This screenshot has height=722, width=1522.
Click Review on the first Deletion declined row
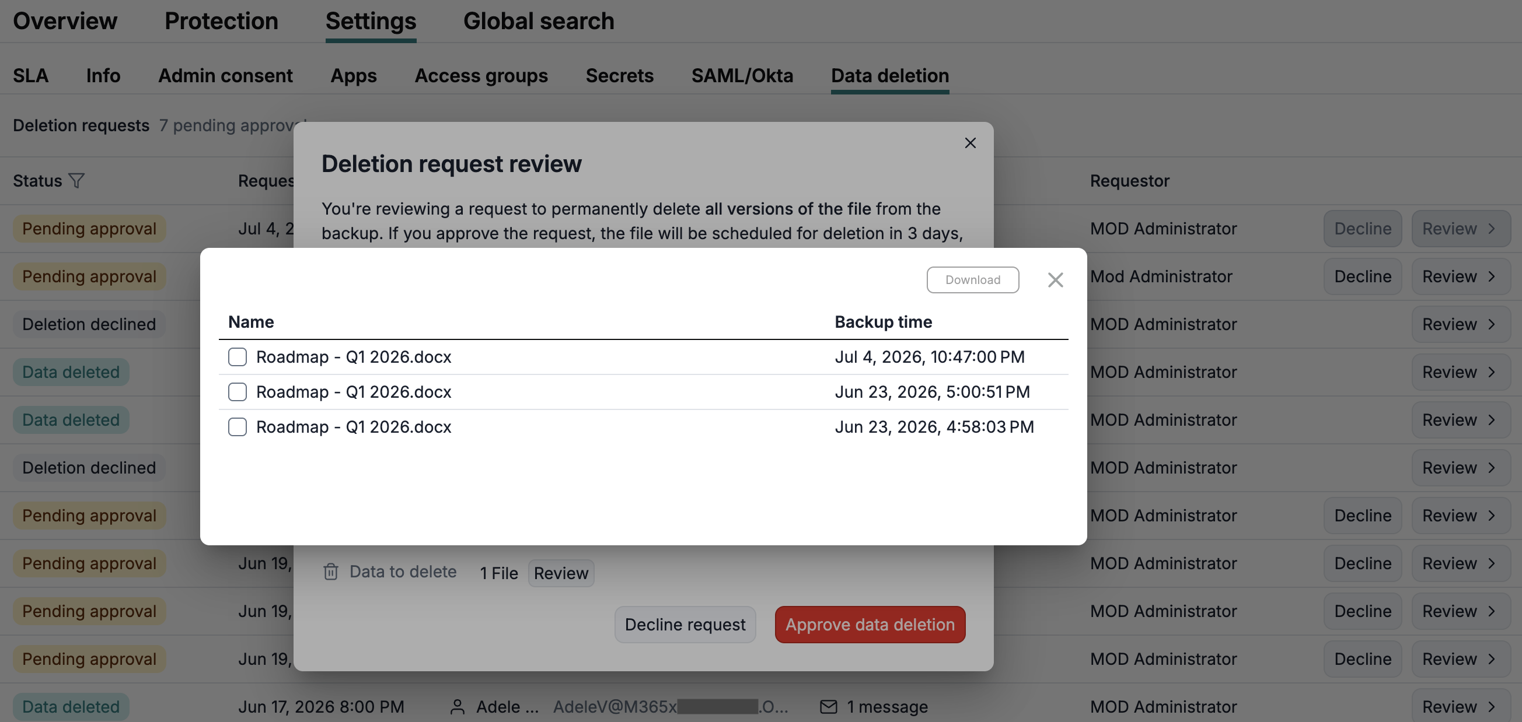coord(1461,324)
